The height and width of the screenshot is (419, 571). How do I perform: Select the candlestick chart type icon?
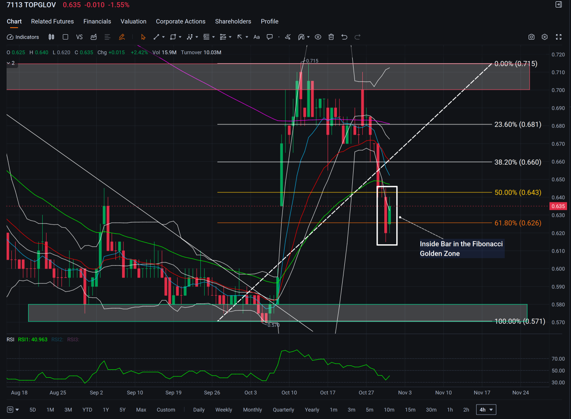(51, 37)
